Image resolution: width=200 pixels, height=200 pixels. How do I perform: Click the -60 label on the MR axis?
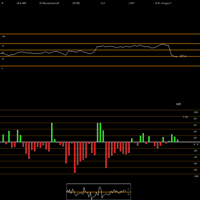click(195, 164)
